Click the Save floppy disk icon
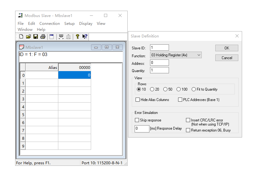 coord(36,37)
